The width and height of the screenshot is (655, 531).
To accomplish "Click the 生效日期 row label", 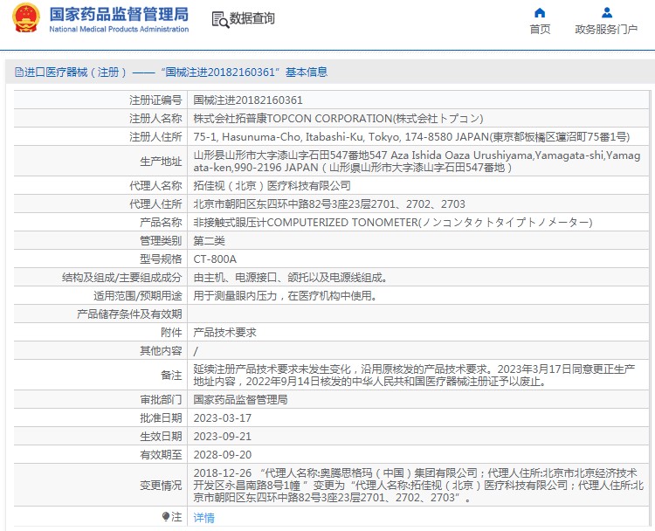I will click(x=161, y=436).
